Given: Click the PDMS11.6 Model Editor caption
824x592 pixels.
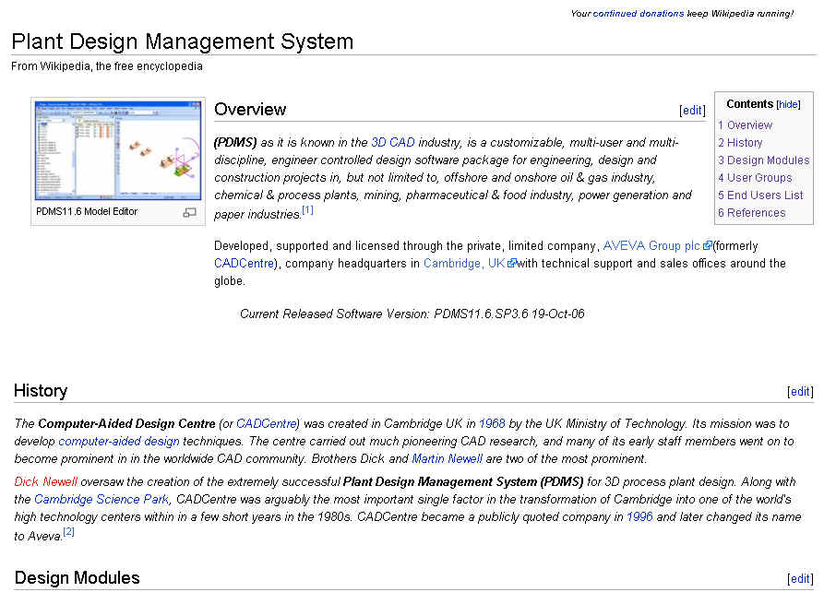Looking at the screenshot, I should 87,212.
